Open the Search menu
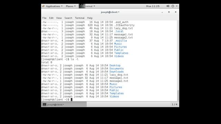Image resolution: width=221 pixels, height=124 pixels. (x=68, y=18)
